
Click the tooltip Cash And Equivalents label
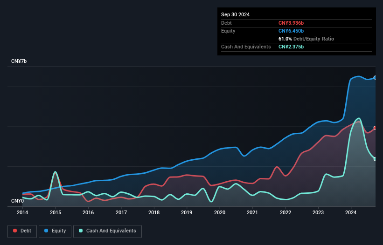(246, 47)
